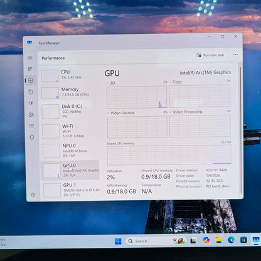Maximize the Task Manager window
The height and width of the screenshot is (261, 261).
223,37
